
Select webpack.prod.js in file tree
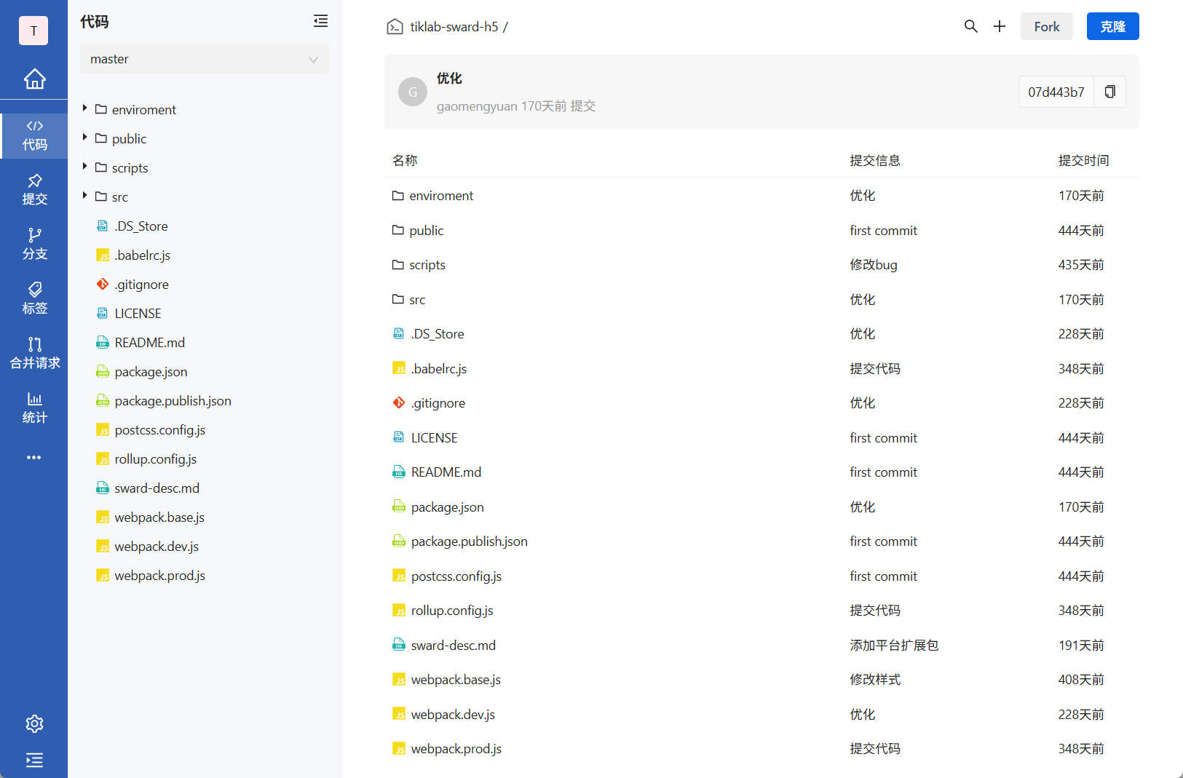click(159, 576)
